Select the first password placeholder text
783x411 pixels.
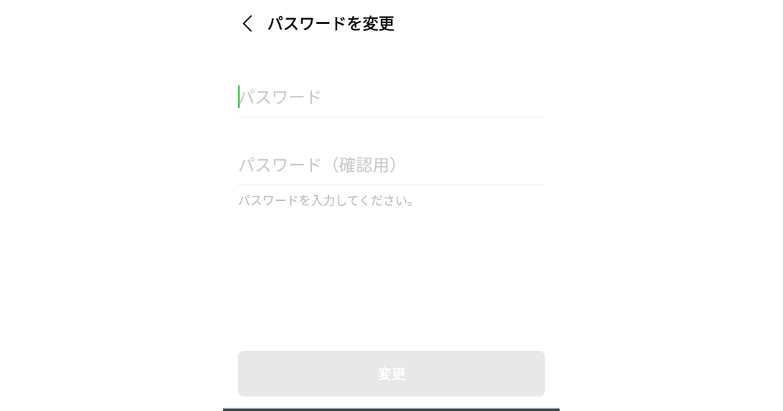click(x=281, y=98)
